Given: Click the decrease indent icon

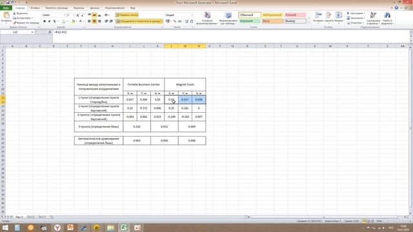Looking at the screenshot, I should (106, 21).
